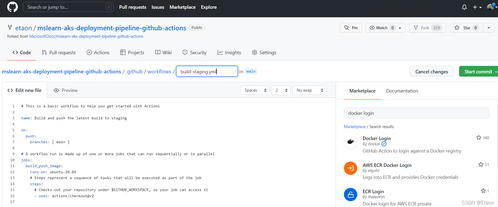Open the Spaces indent mode dropdown
The height and width of the screenshot is (207, 498).
[x=255, y=90]
